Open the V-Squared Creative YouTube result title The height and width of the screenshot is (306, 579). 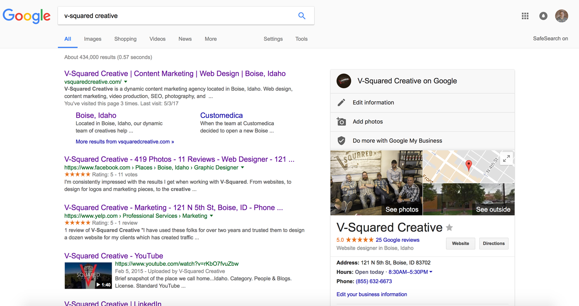coord(114,256)
